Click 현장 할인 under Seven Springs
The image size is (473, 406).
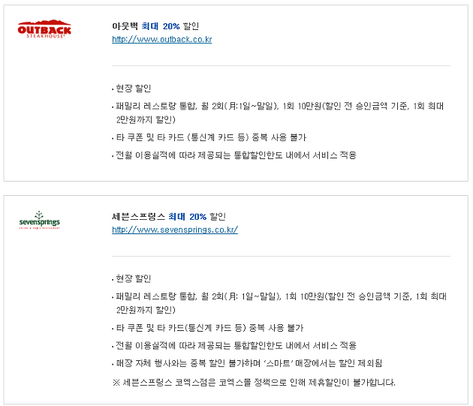133,278
